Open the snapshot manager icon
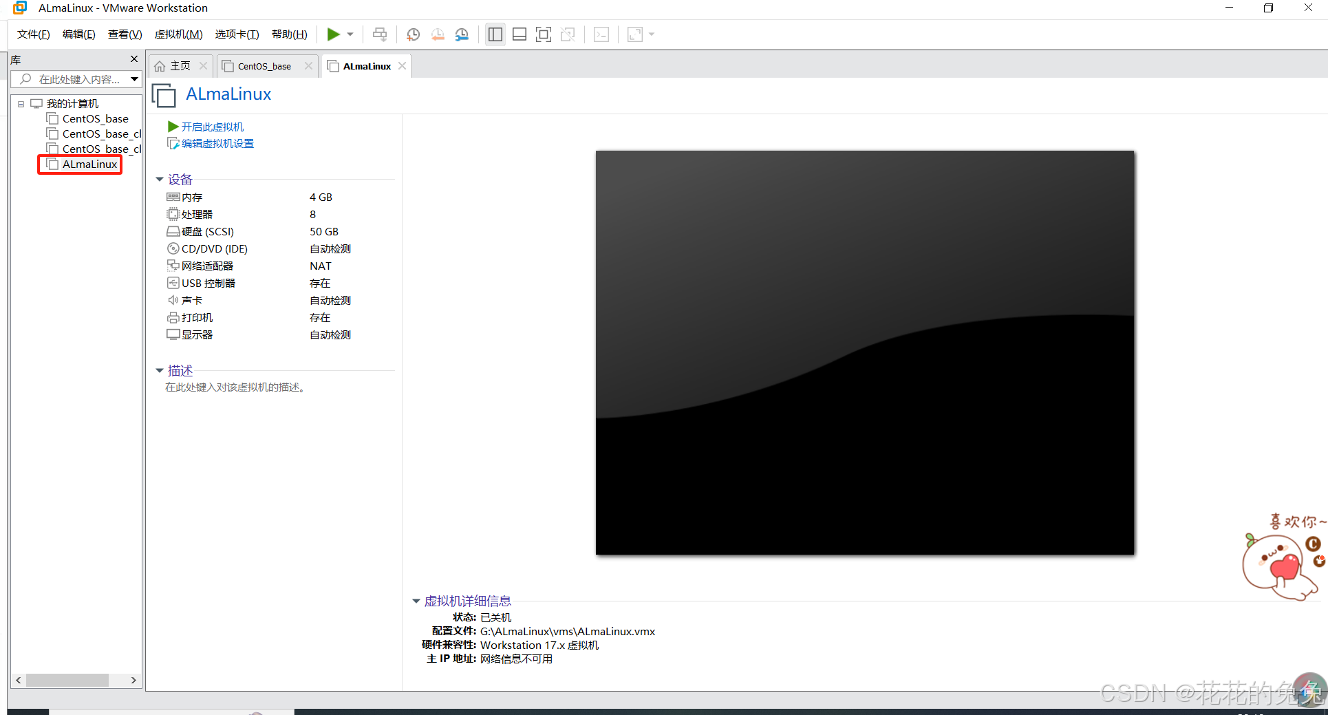The height and width of the screenshot is (715, 1328). click(462, 34)
